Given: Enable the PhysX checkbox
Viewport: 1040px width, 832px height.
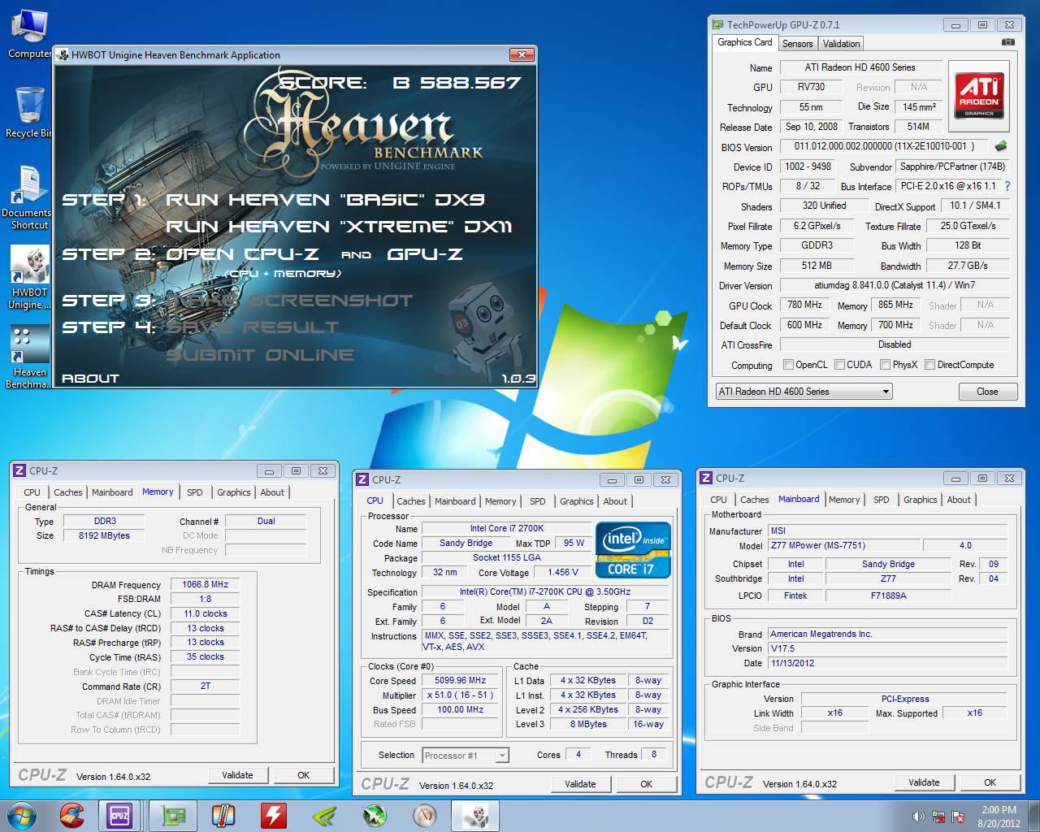Looking at the screenshot, I should pyautogui.click(x=886, y=365).
